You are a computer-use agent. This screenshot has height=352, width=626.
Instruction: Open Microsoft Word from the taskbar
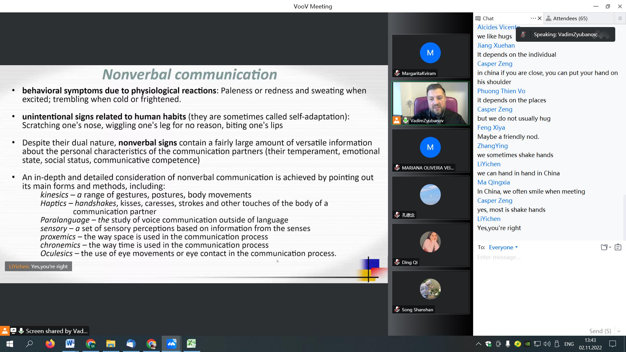[x=70, y=344]
